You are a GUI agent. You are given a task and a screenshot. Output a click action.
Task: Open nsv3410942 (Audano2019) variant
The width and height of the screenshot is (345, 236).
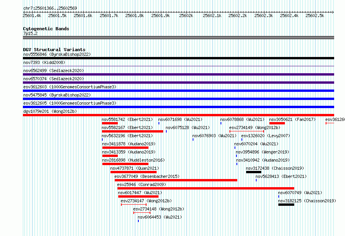[x=263, y=160]
